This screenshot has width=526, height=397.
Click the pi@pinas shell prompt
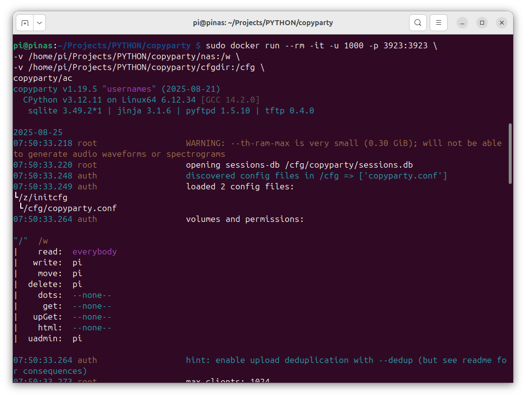104,45
